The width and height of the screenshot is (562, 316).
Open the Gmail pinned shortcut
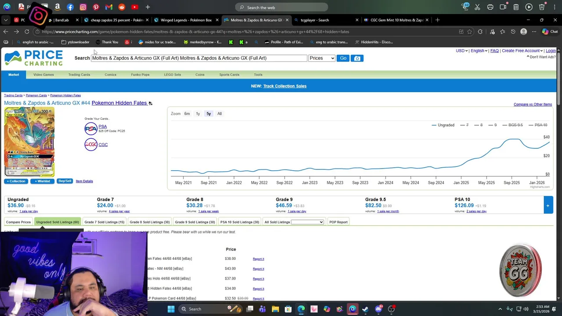(109, 7)
